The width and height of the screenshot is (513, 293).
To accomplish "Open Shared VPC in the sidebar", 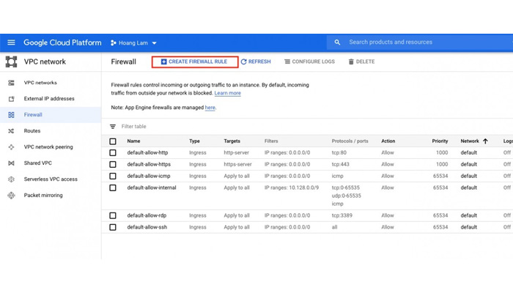I will (x=37, y=163).
